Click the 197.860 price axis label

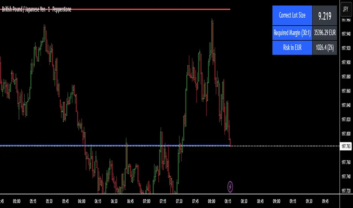(346, 91)
